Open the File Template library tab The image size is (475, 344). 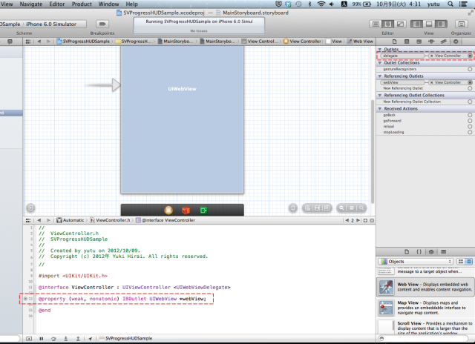click(407, 252)
